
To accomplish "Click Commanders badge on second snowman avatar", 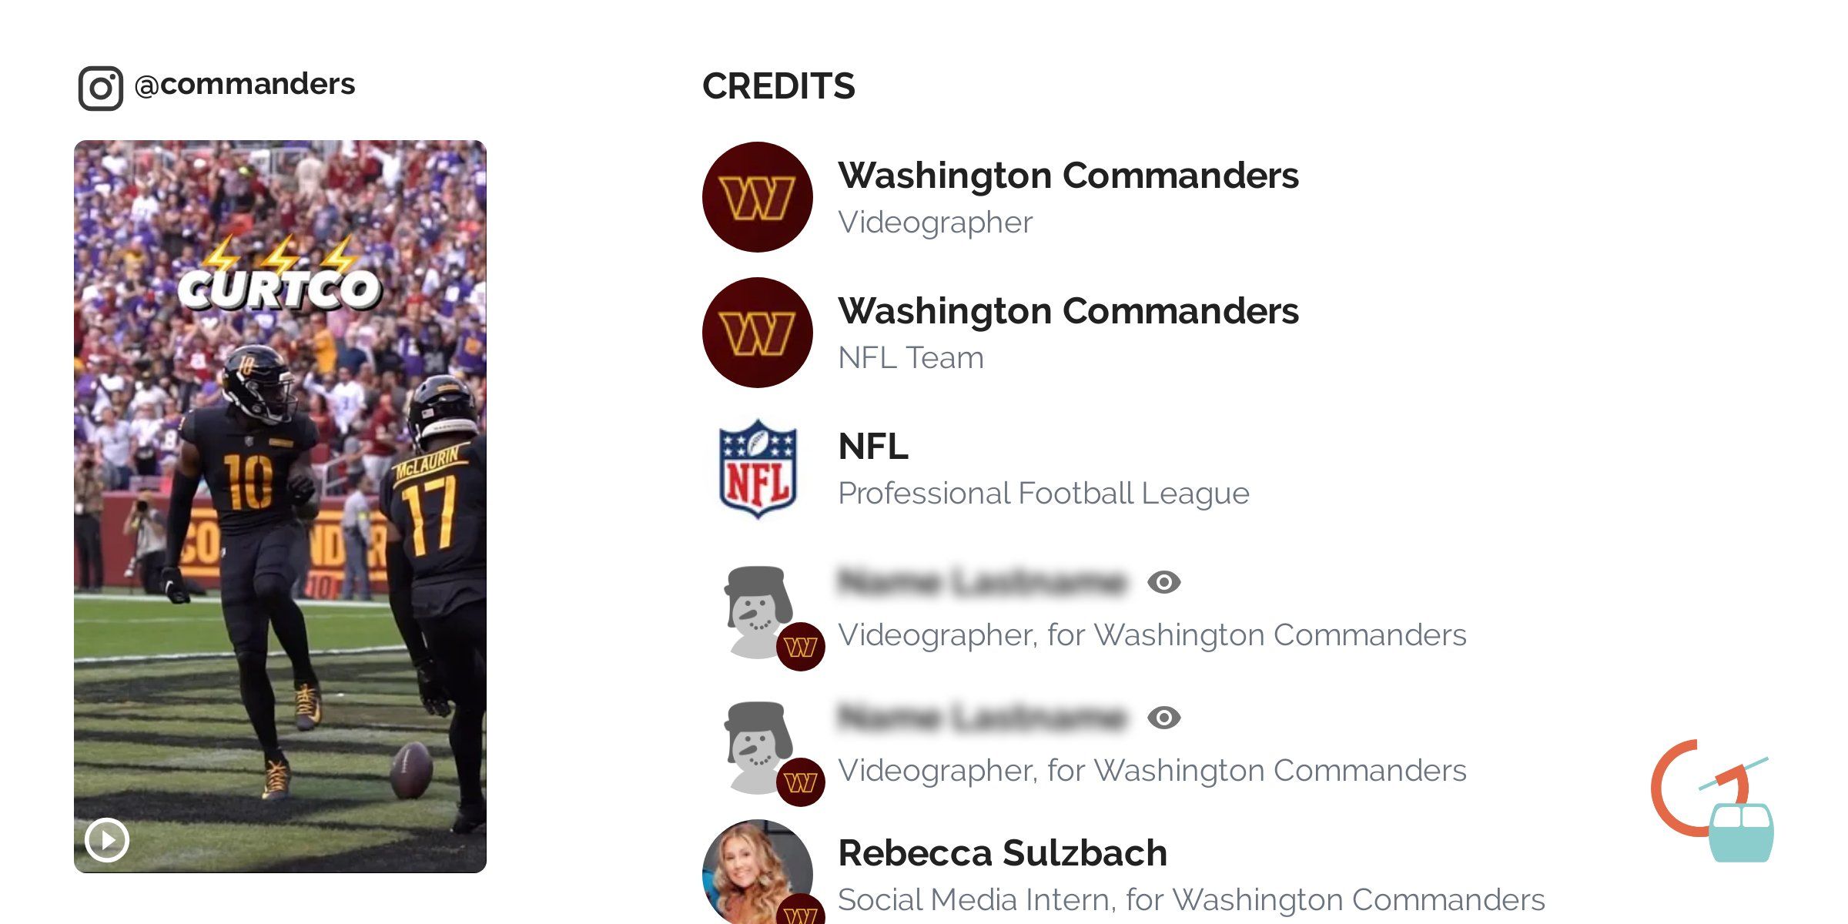I will click(x=801, y=782).
